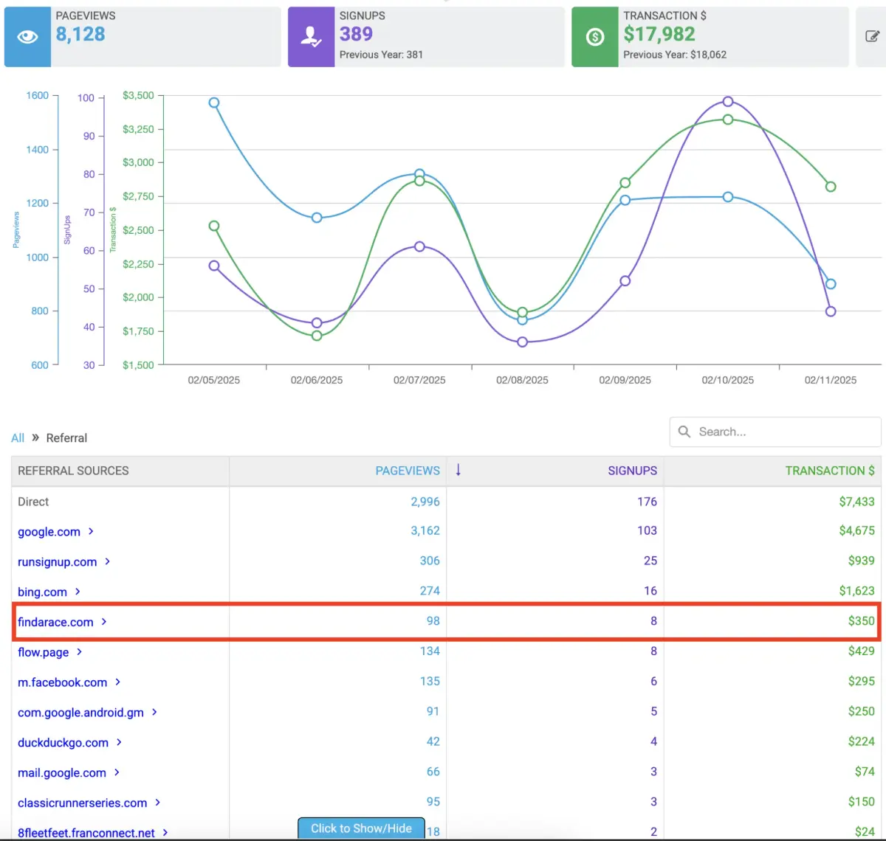Click the edit pencil icon at top right
The height and width of the screenshot is (841, 886).
872,36
